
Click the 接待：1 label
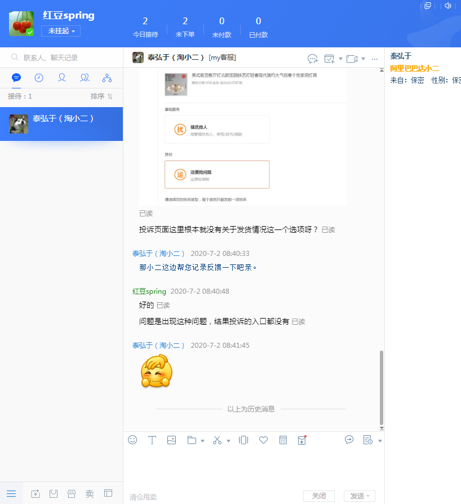[x=20, y=96]
